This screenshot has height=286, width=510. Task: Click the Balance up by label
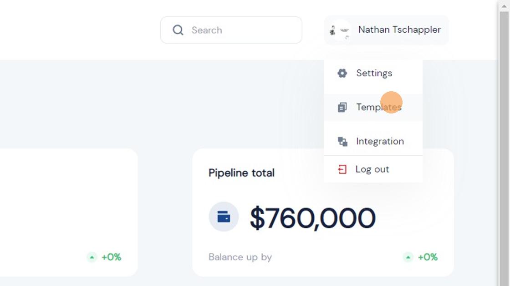pyautogui.click(x=240, y=257)
